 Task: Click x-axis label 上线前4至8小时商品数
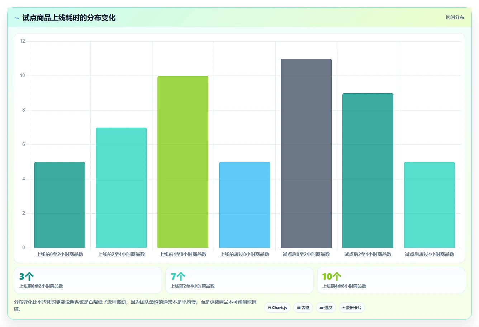click(x=183, y=254)
